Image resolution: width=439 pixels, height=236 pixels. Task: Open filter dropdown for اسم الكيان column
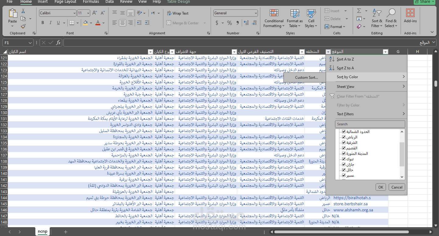click(x=150, y=52)
